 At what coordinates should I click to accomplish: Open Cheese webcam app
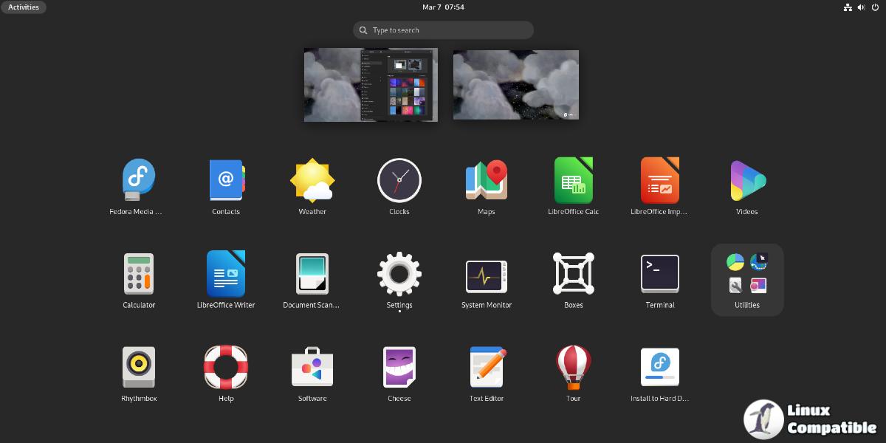coord(399,368)
